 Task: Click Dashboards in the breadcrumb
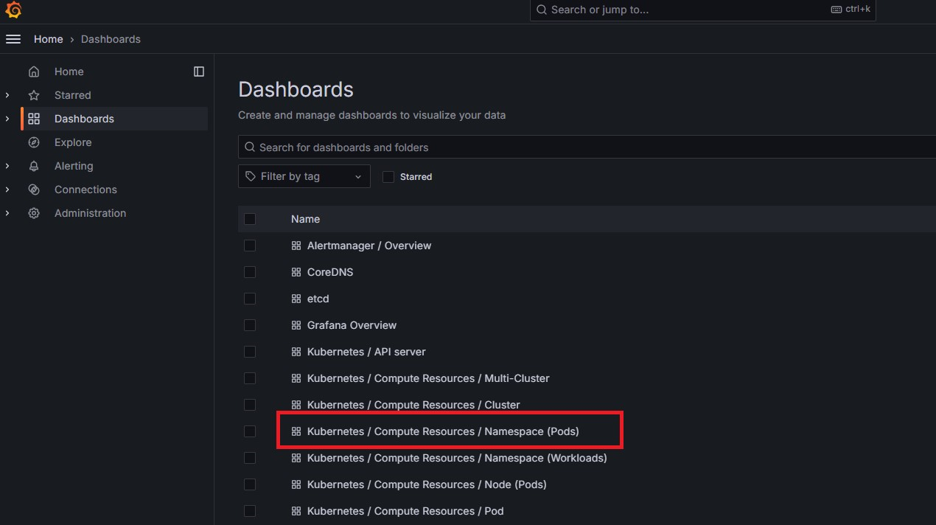tap(111, 39)
